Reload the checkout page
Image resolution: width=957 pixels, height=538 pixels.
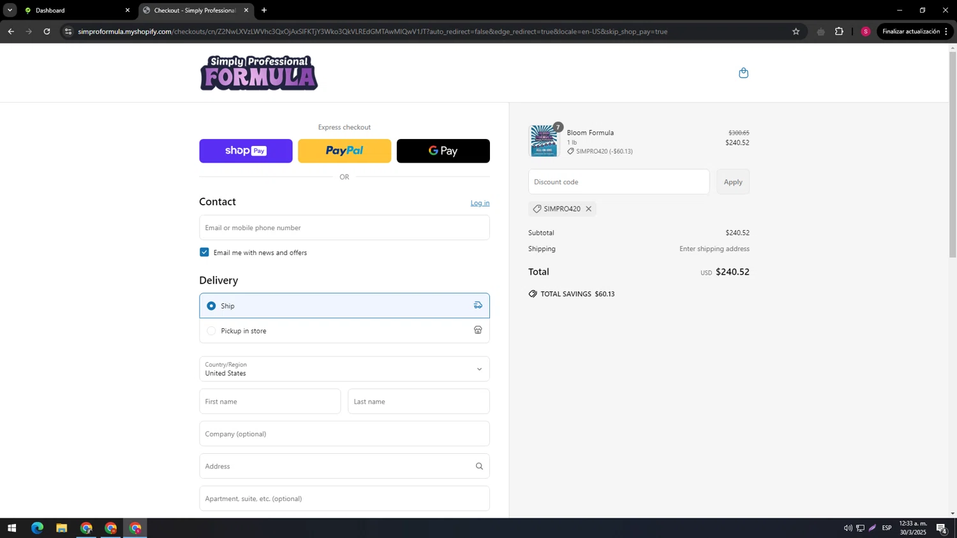[x=47, y=31]
